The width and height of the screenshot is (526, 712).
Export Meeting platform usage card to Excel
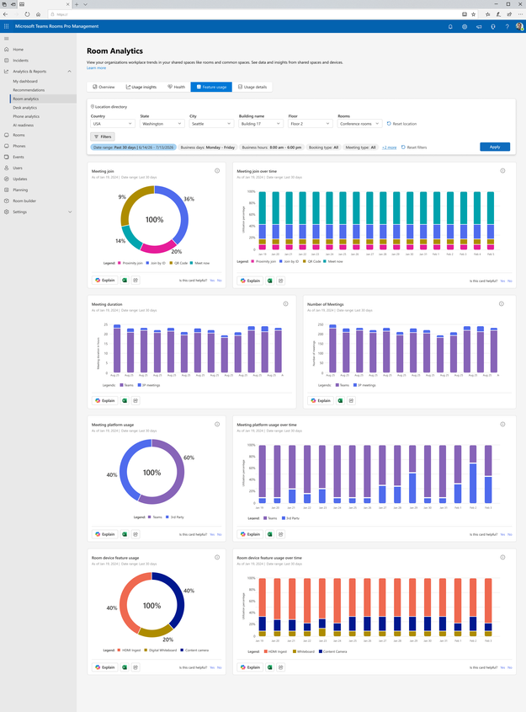click(x=125, y=534)
